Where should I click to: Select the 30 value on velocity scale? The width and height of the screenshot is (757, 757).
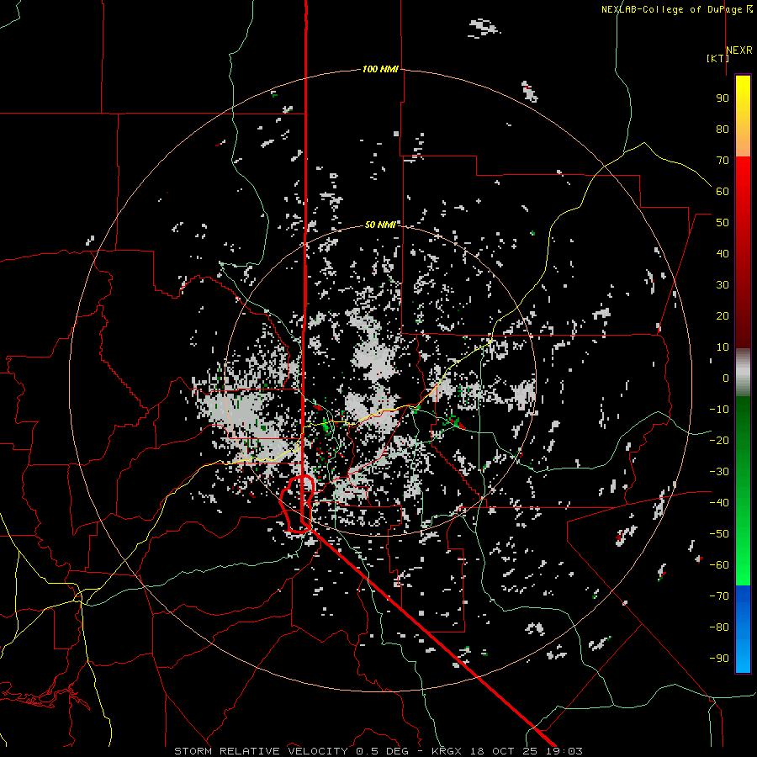[x=723, y=285]
